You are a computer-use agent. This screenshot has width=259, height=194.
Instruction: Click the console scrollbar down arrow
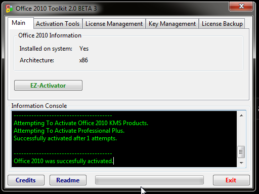point(241,163)
